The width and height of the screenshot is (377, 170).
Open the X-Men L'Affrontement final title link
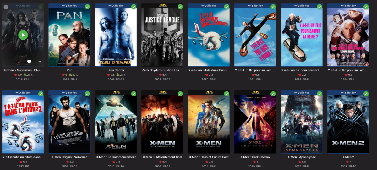click(162, 157)
